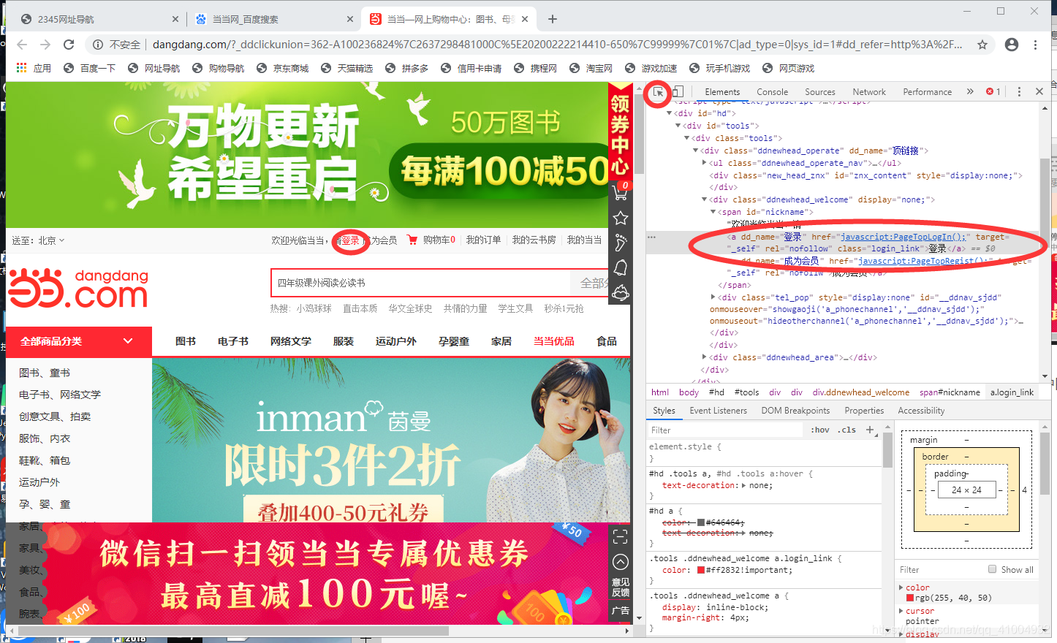
Task: Click the sidebar notification bell icon
Action: click(x=621, y=267)
